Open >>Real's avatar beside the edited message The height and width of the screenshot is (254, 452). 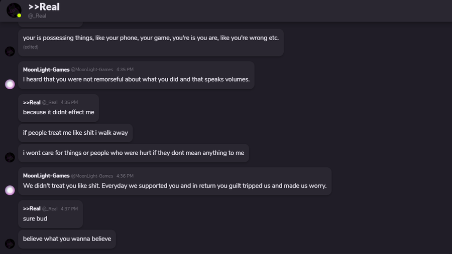click(10, 52)
